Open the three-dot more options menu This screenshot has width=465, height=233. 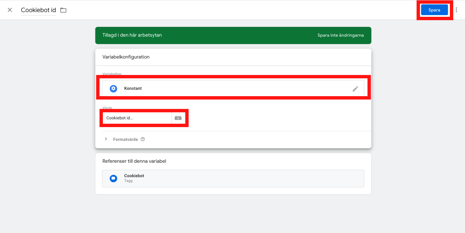click(456, 10)
